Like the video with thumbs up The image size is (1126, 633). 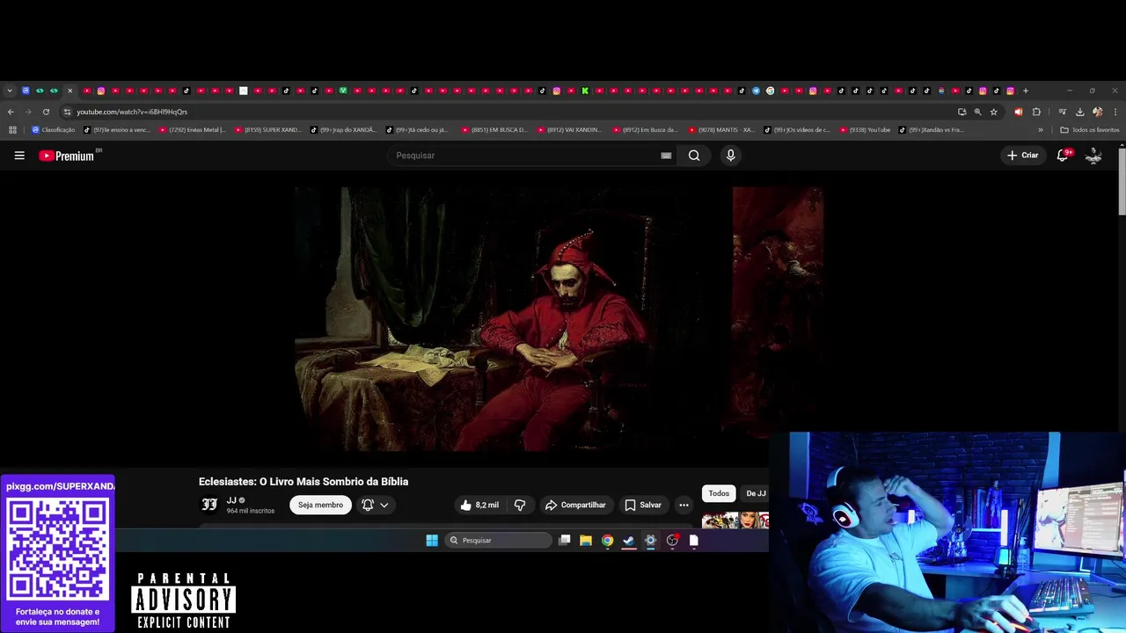pos(479,505)
